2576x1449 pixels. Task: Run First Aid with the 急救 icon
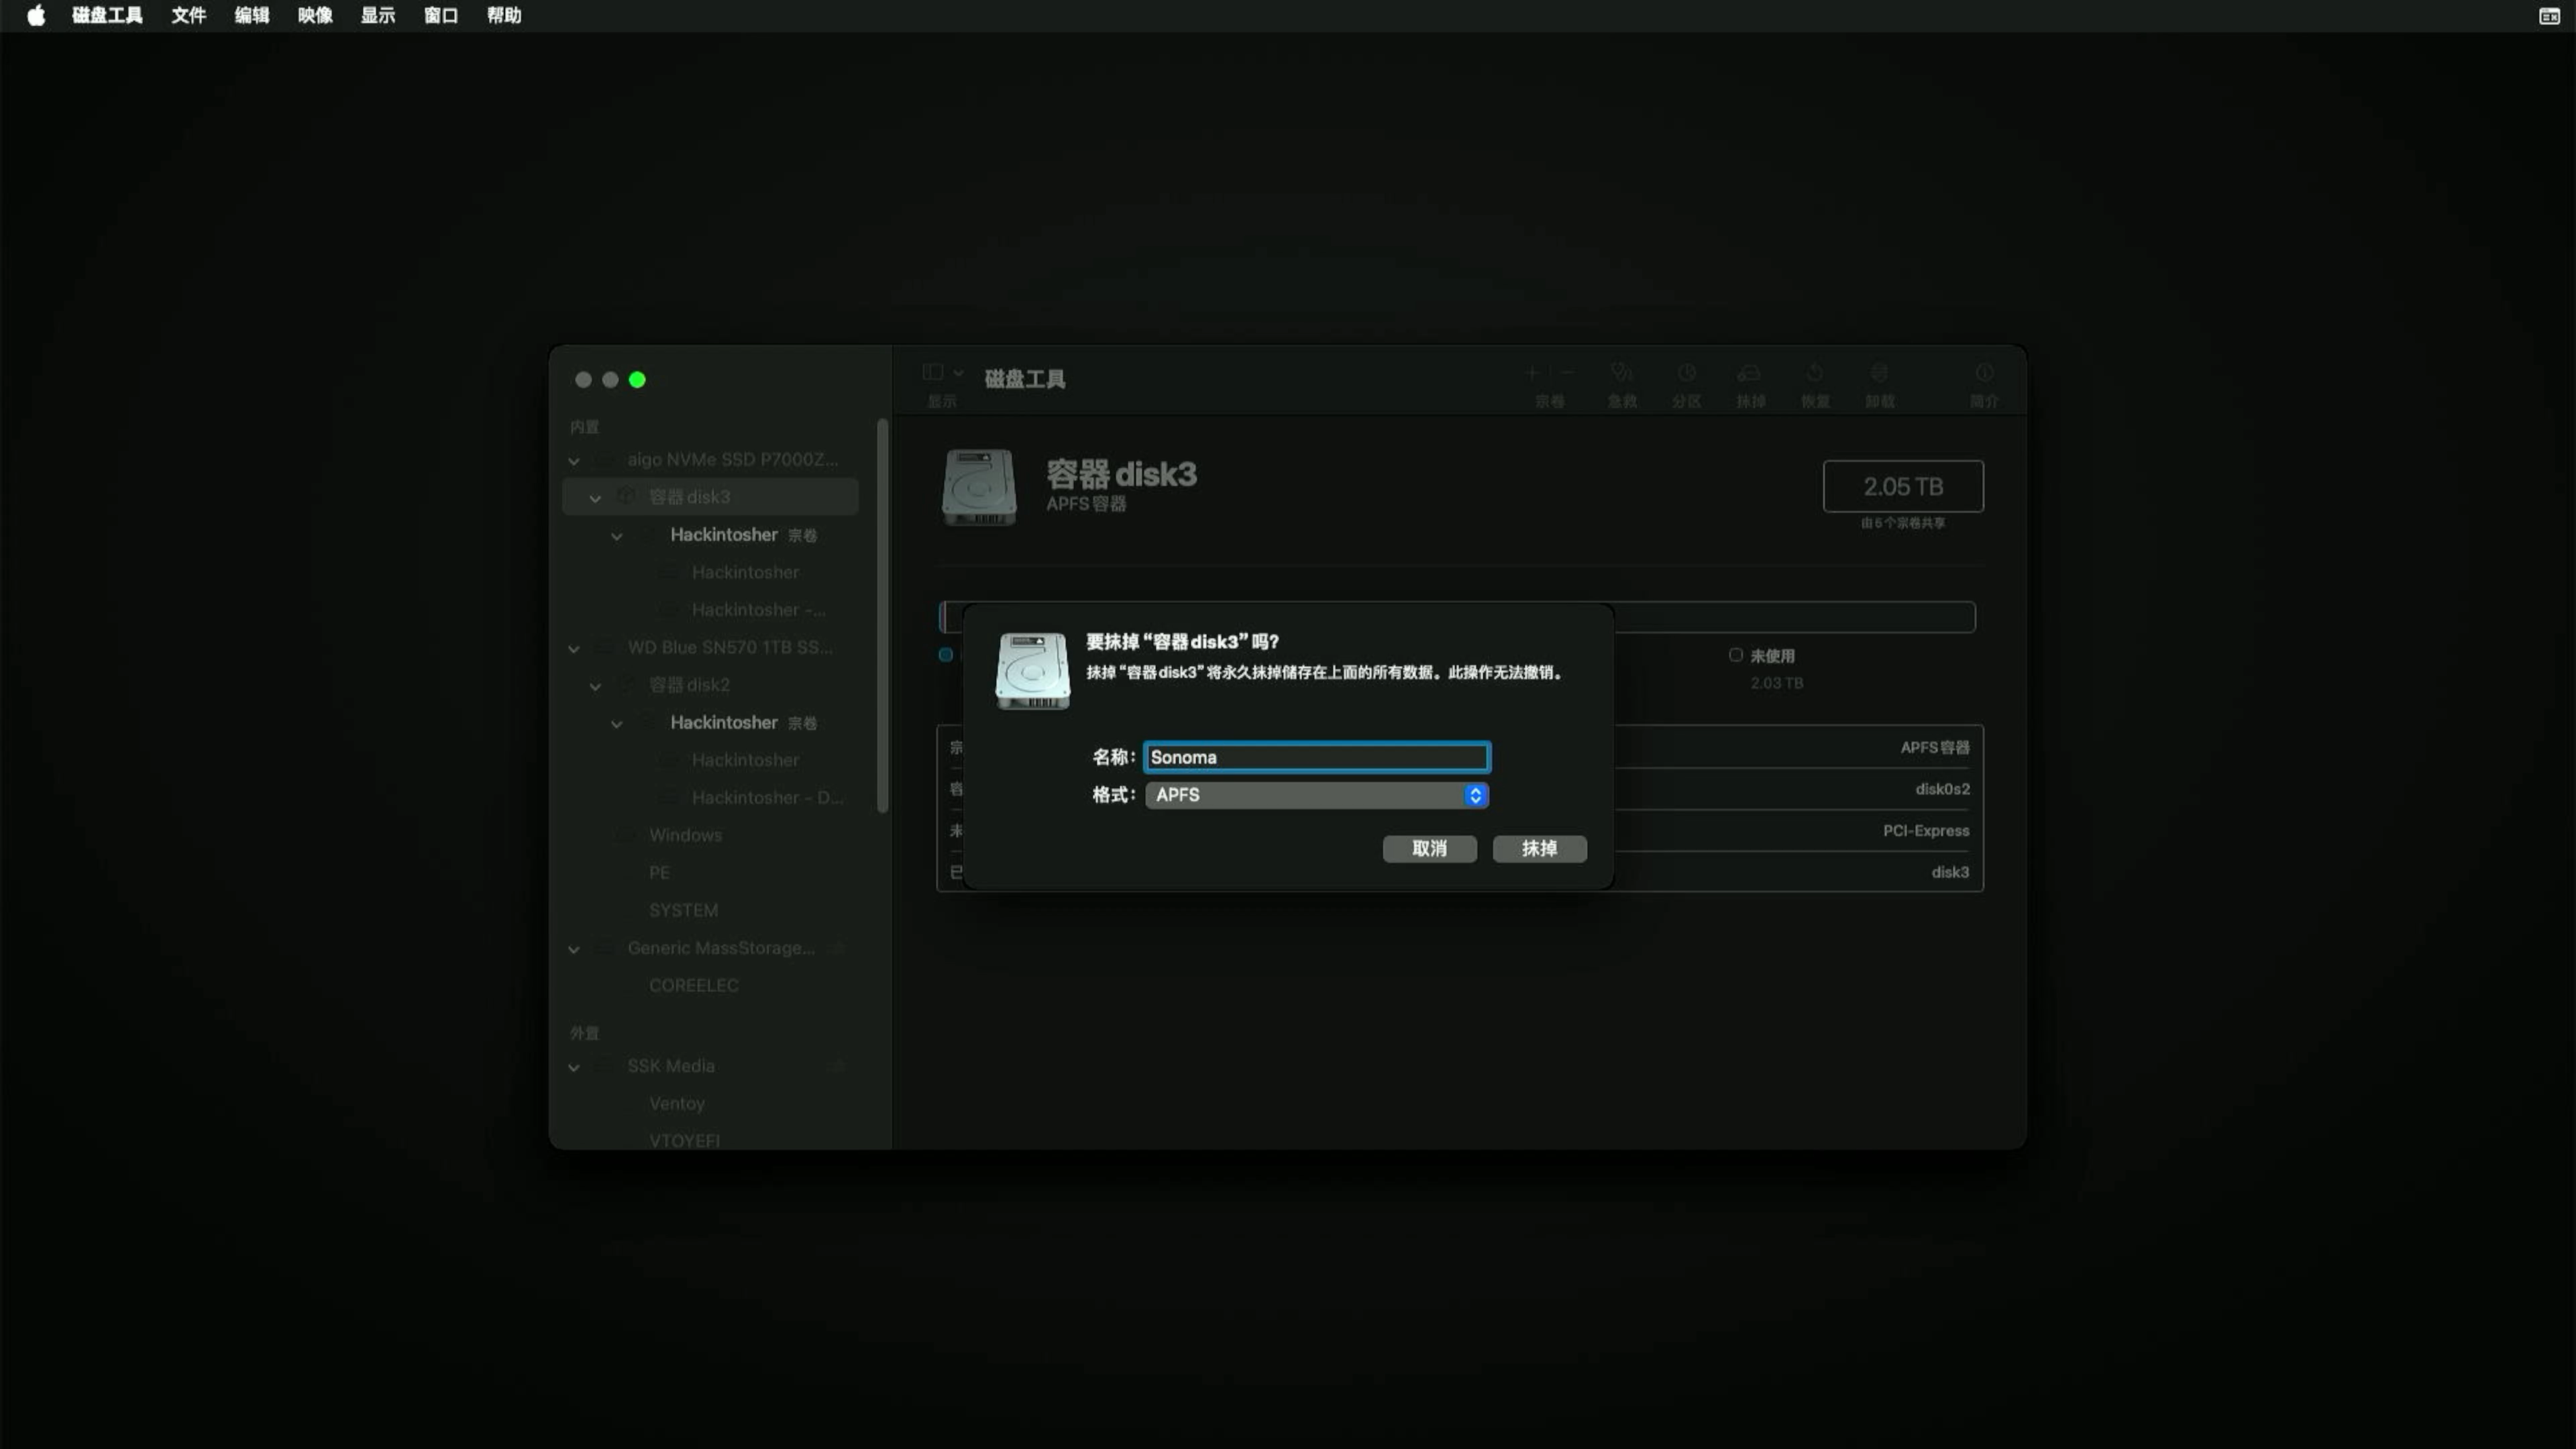[x=1622, y=372]
